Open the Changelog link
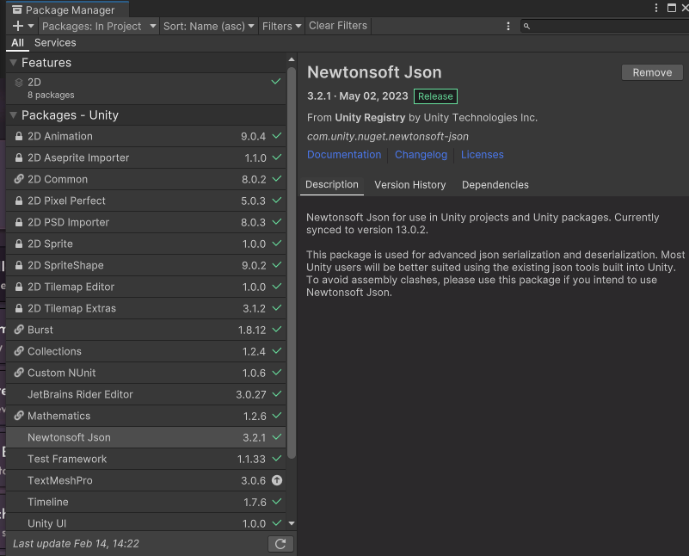 coord(421,155)
